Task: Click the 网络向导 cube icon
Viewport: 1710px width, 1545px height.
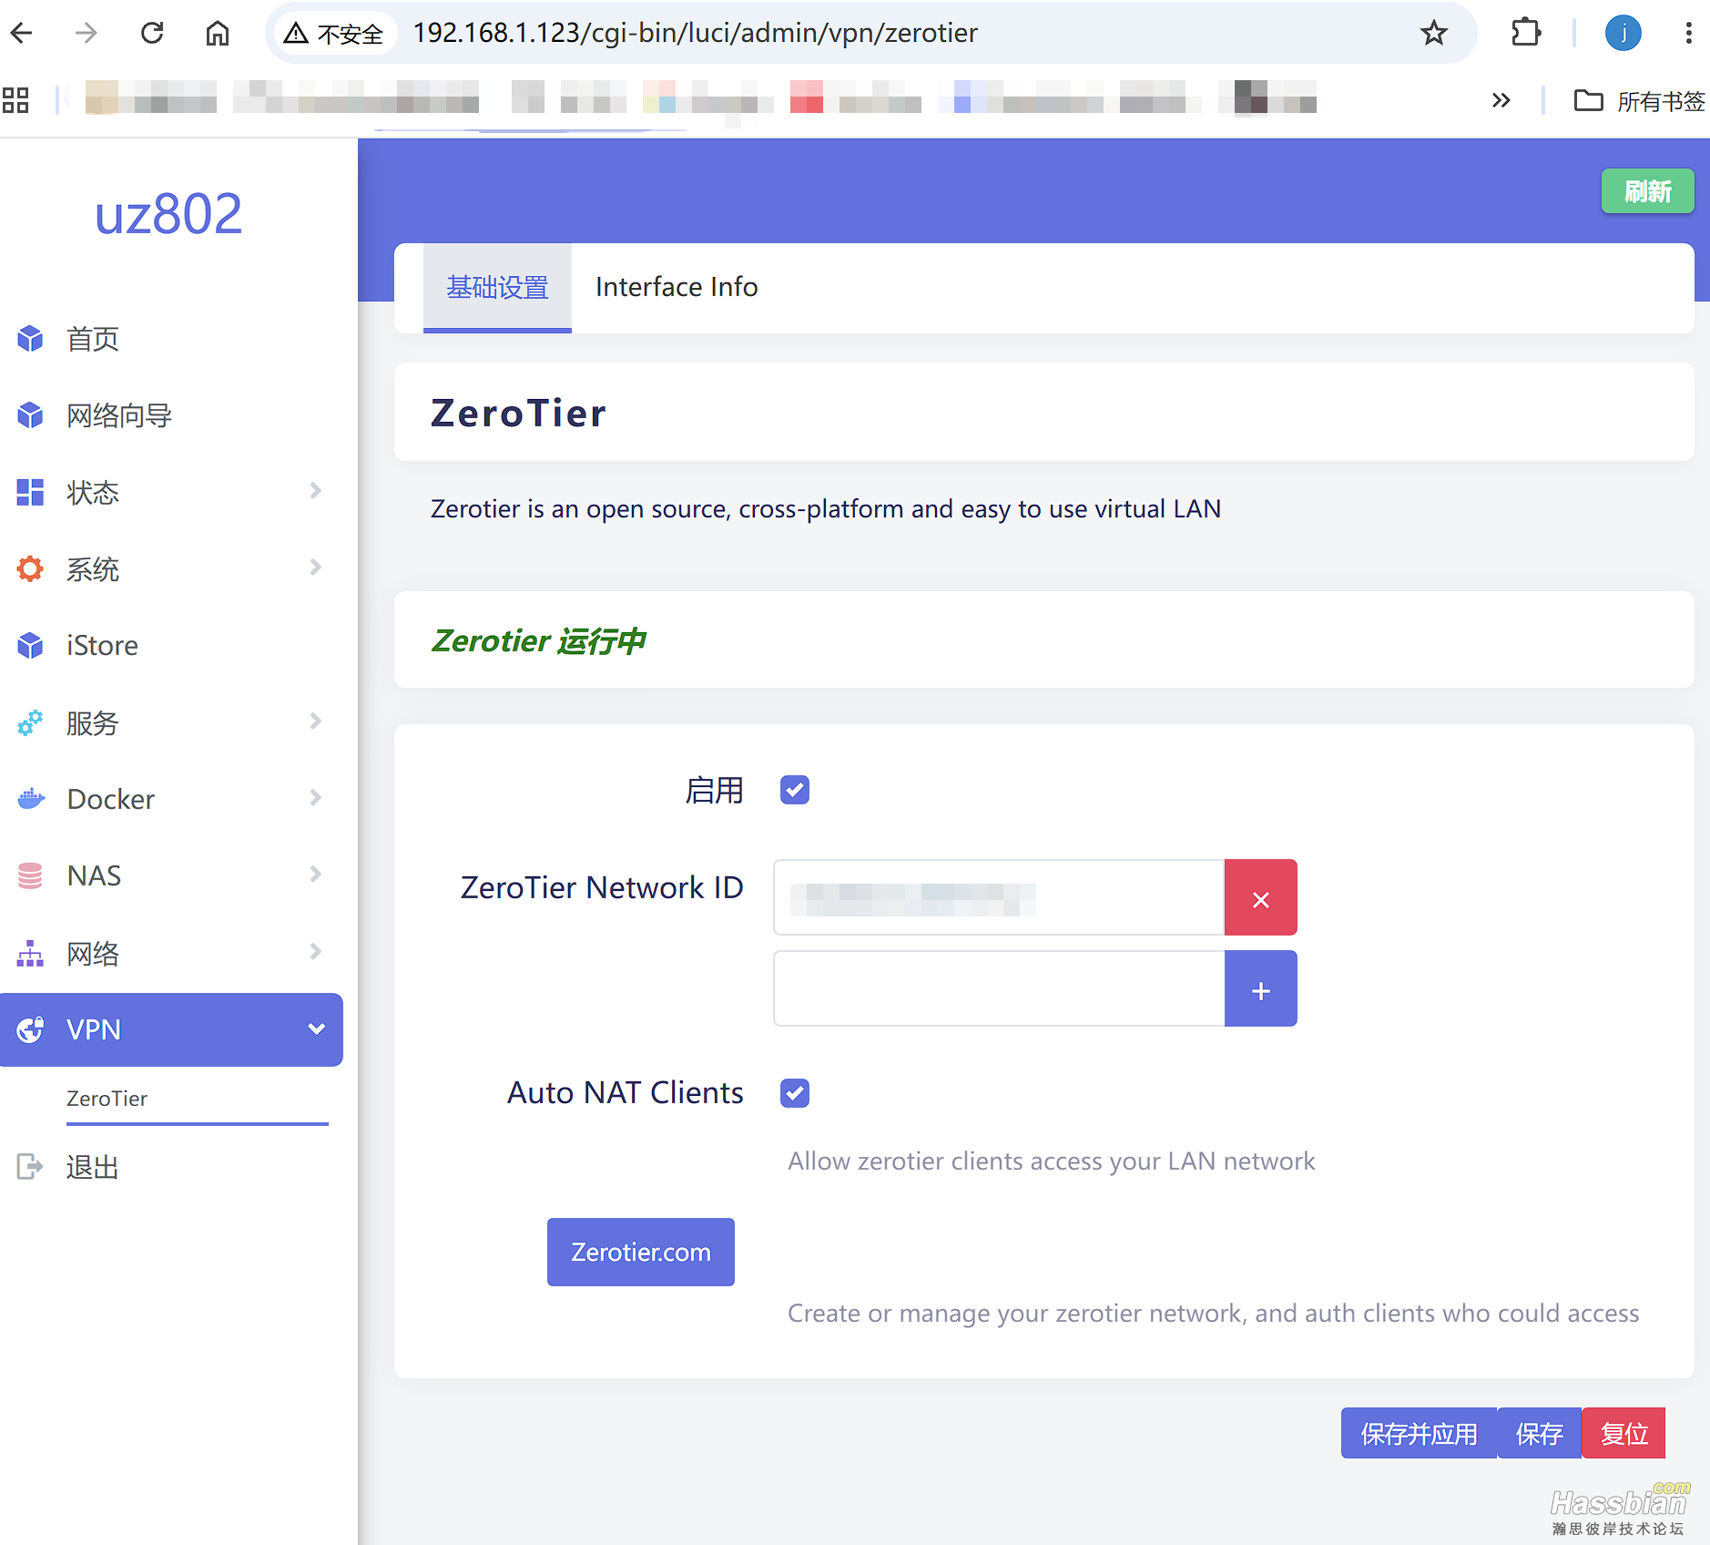Action: coord(30,415)
